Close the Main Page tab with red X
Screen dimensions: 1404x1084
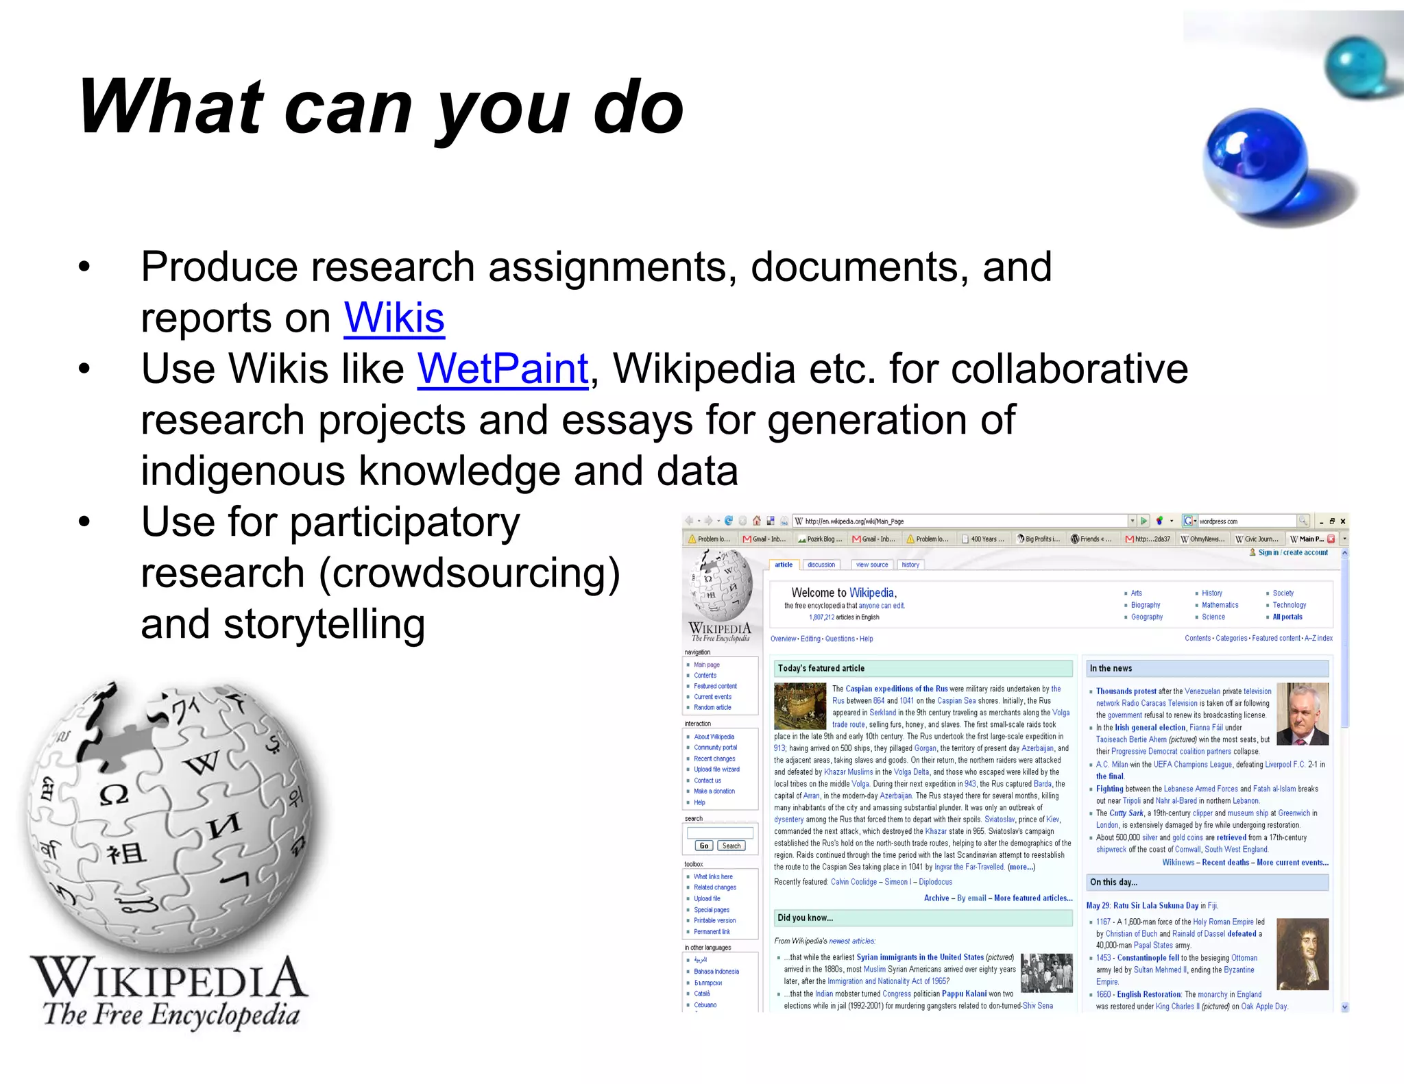[x=1331, y=539]
